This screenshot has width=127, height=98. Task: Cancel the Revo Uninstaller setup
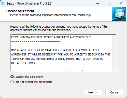115,92
